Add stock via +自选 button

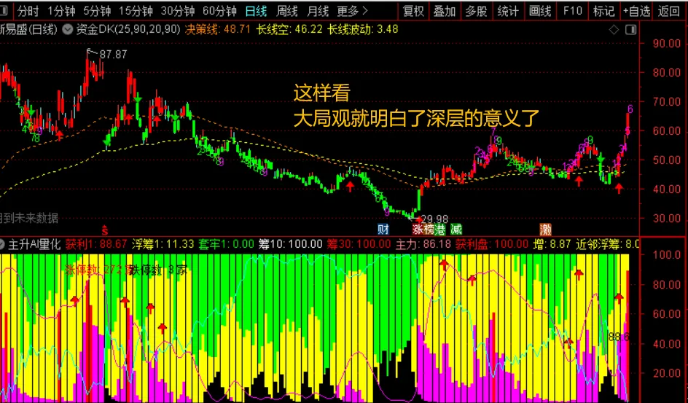point(636,11)
